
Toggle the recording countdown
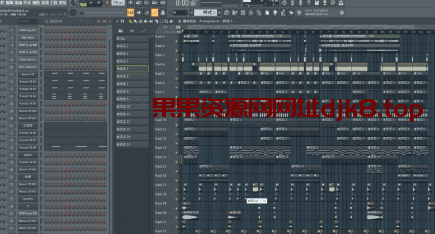point(146,3)
